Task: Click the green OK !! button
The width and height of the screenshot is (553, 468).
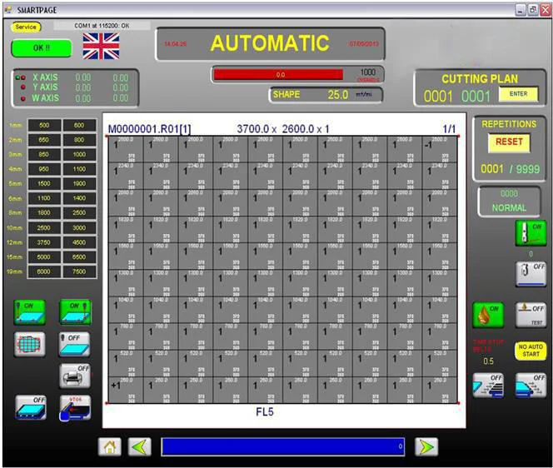Action: 42,48
